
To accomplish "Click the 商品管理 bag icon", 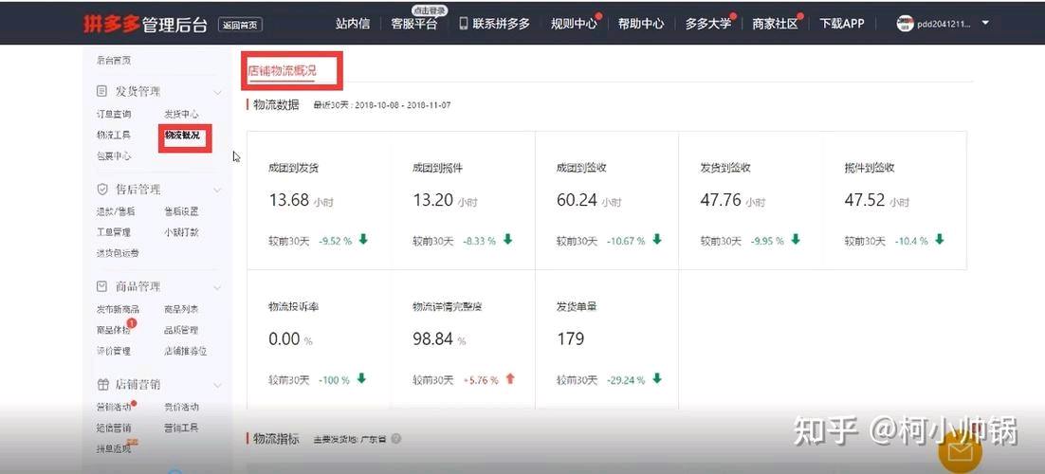I will pyautogui.click(x=102, y=286).
